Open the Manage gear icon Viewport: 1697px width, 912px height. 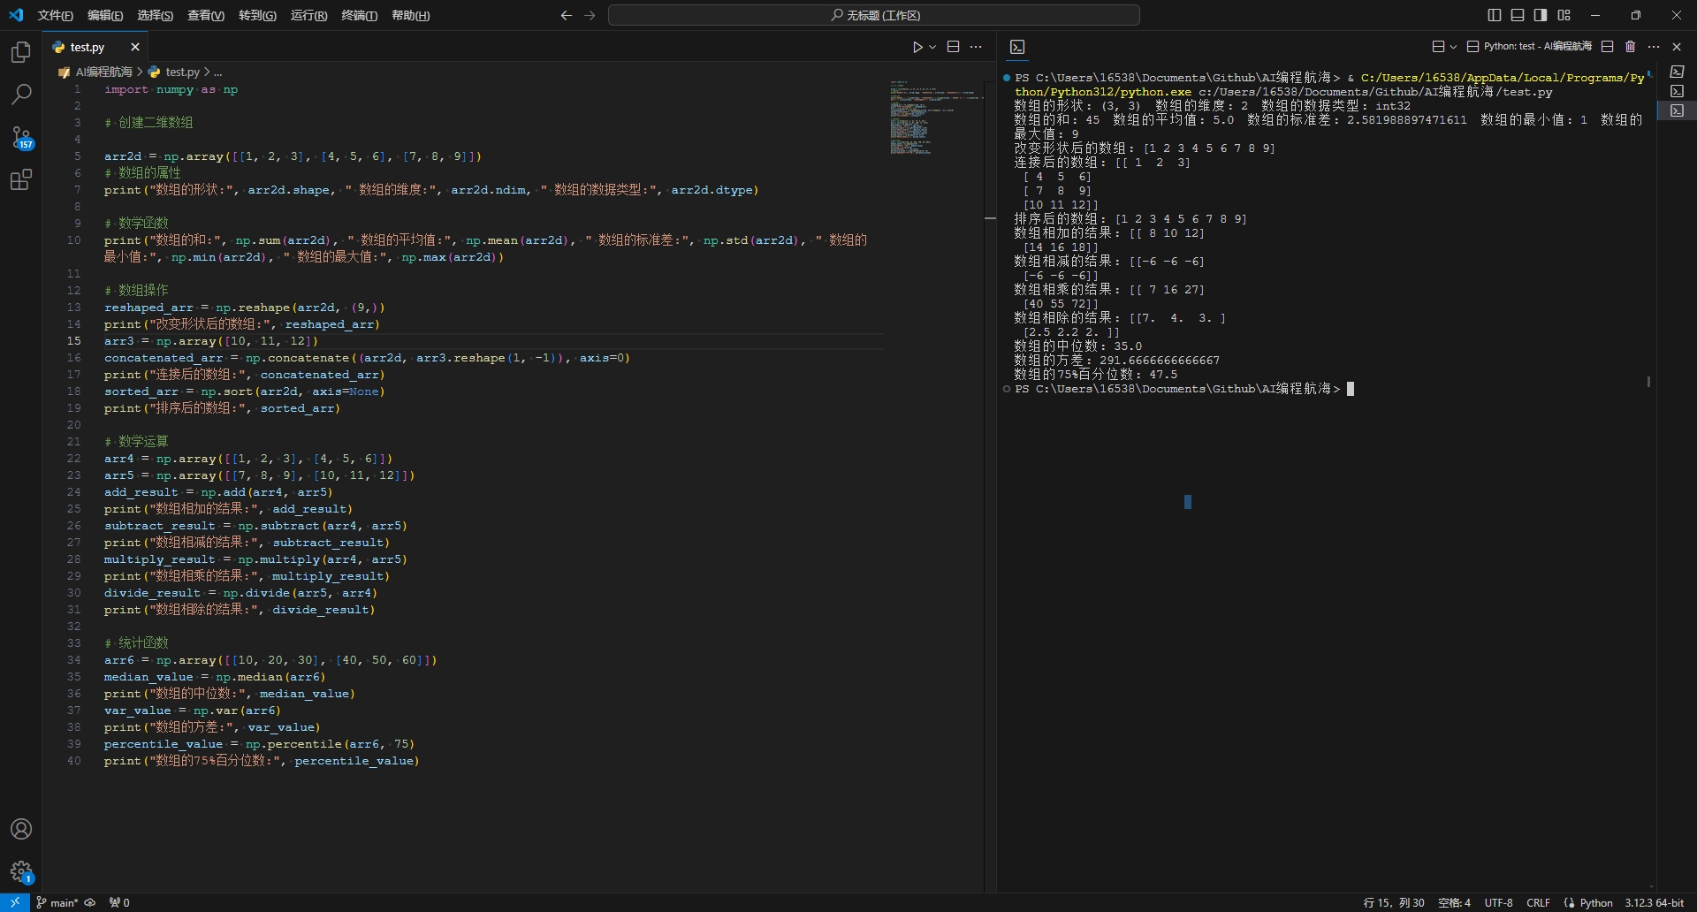20,872
